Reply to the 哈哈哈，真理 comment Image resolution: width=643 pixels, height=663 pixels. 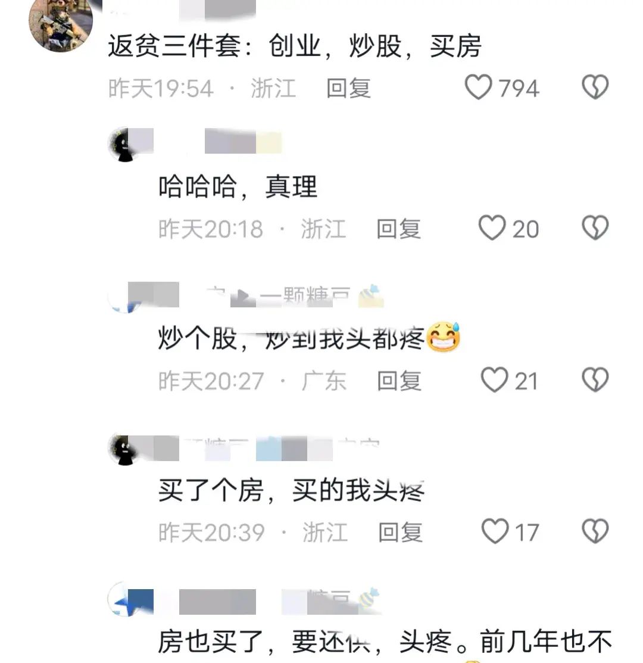pos(398,229)
